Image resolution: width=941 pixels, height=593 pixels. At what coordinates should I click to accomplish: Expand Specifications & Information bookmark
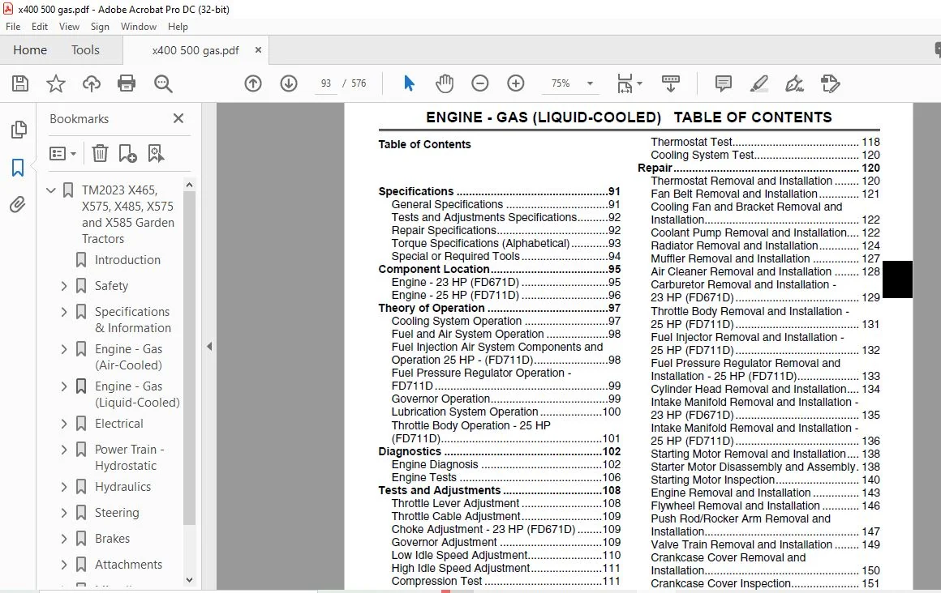point(64,312)
